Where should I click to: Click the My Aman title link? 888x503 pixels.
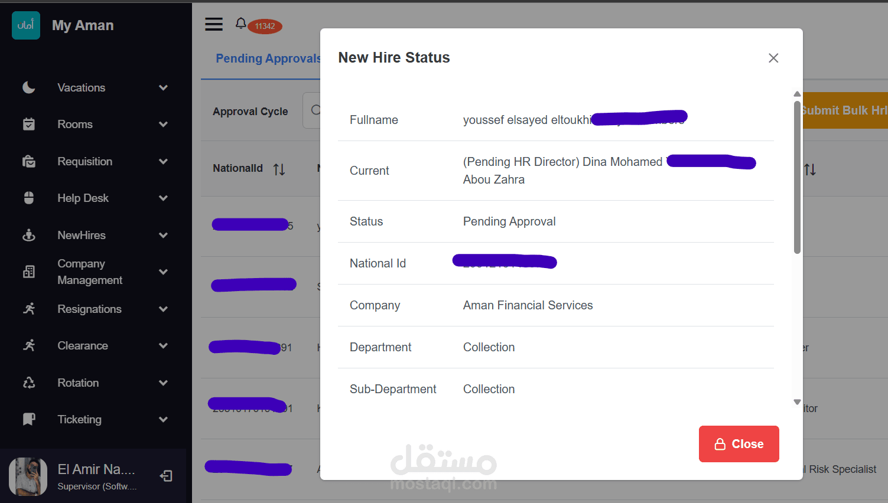(x=83, y=25)
